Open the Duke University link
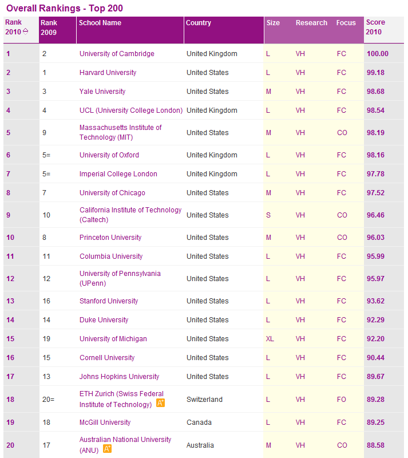The width and height of the screenshot is (408, 458). (104, 320)
